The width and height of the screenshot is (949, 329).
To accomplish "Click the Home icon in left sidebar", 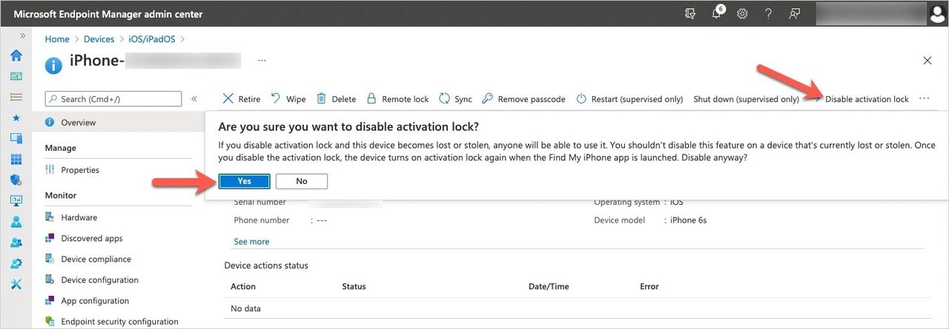I will point(16,55).
